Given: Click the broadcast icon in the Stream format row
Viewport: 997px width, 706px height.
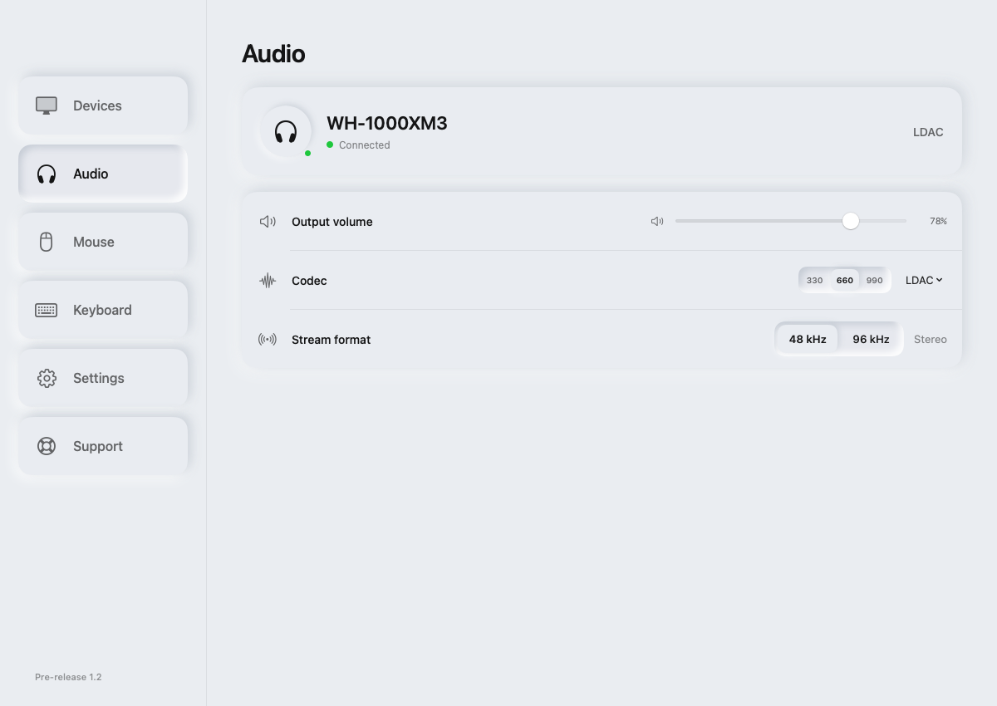Looking at the screenshot, I should tap(268, 340).
